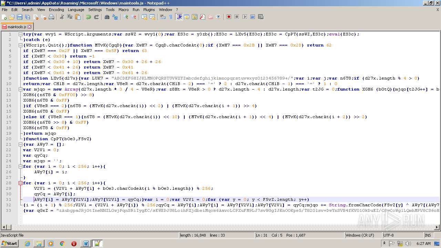441x248 pixels.
Task: Zoom out using the toolbar icon
Action: coord(134,17)
